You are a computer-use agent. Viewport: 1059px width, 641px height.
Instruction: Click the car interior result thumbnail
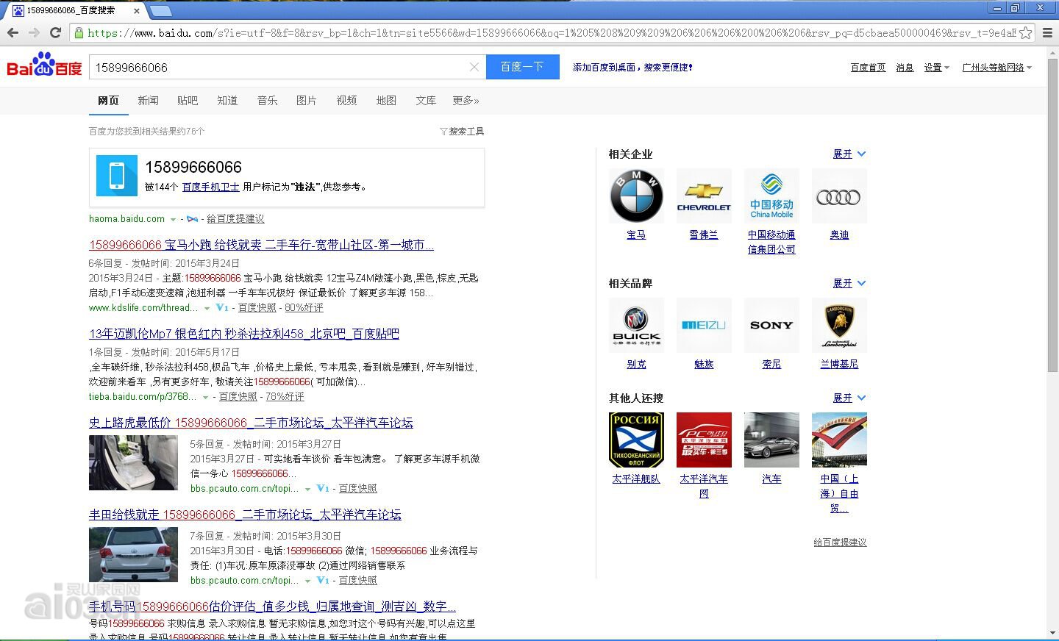point(133,462)
